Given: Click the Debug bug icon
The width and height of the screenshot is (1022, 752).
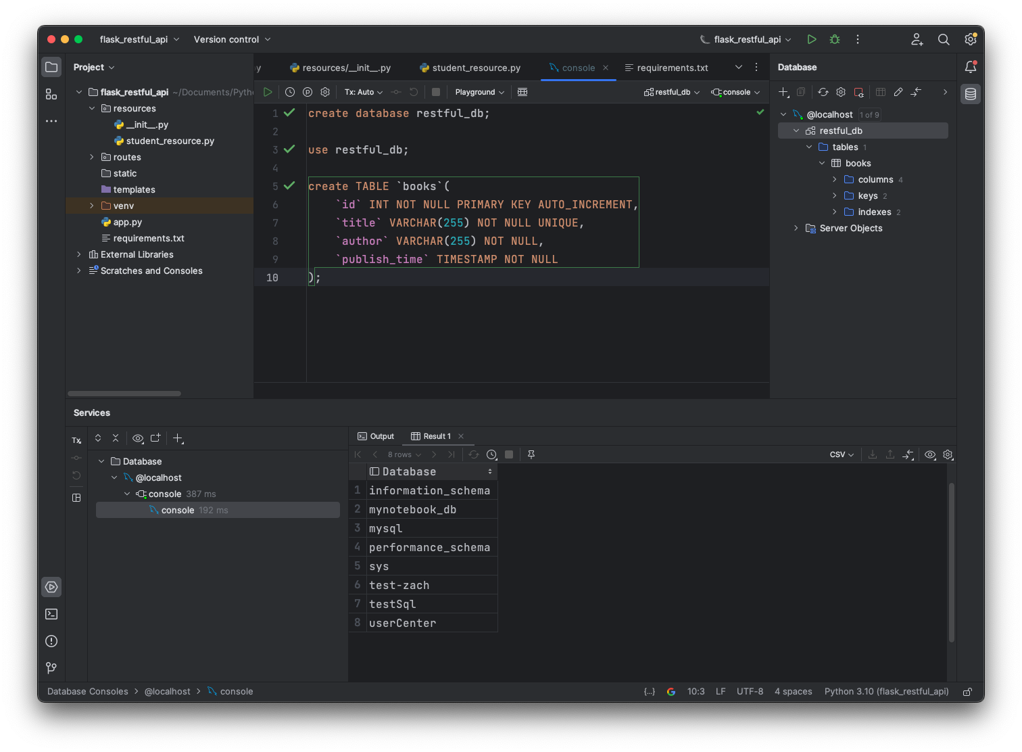Looking at the screenshot, I should coord(835,39).
